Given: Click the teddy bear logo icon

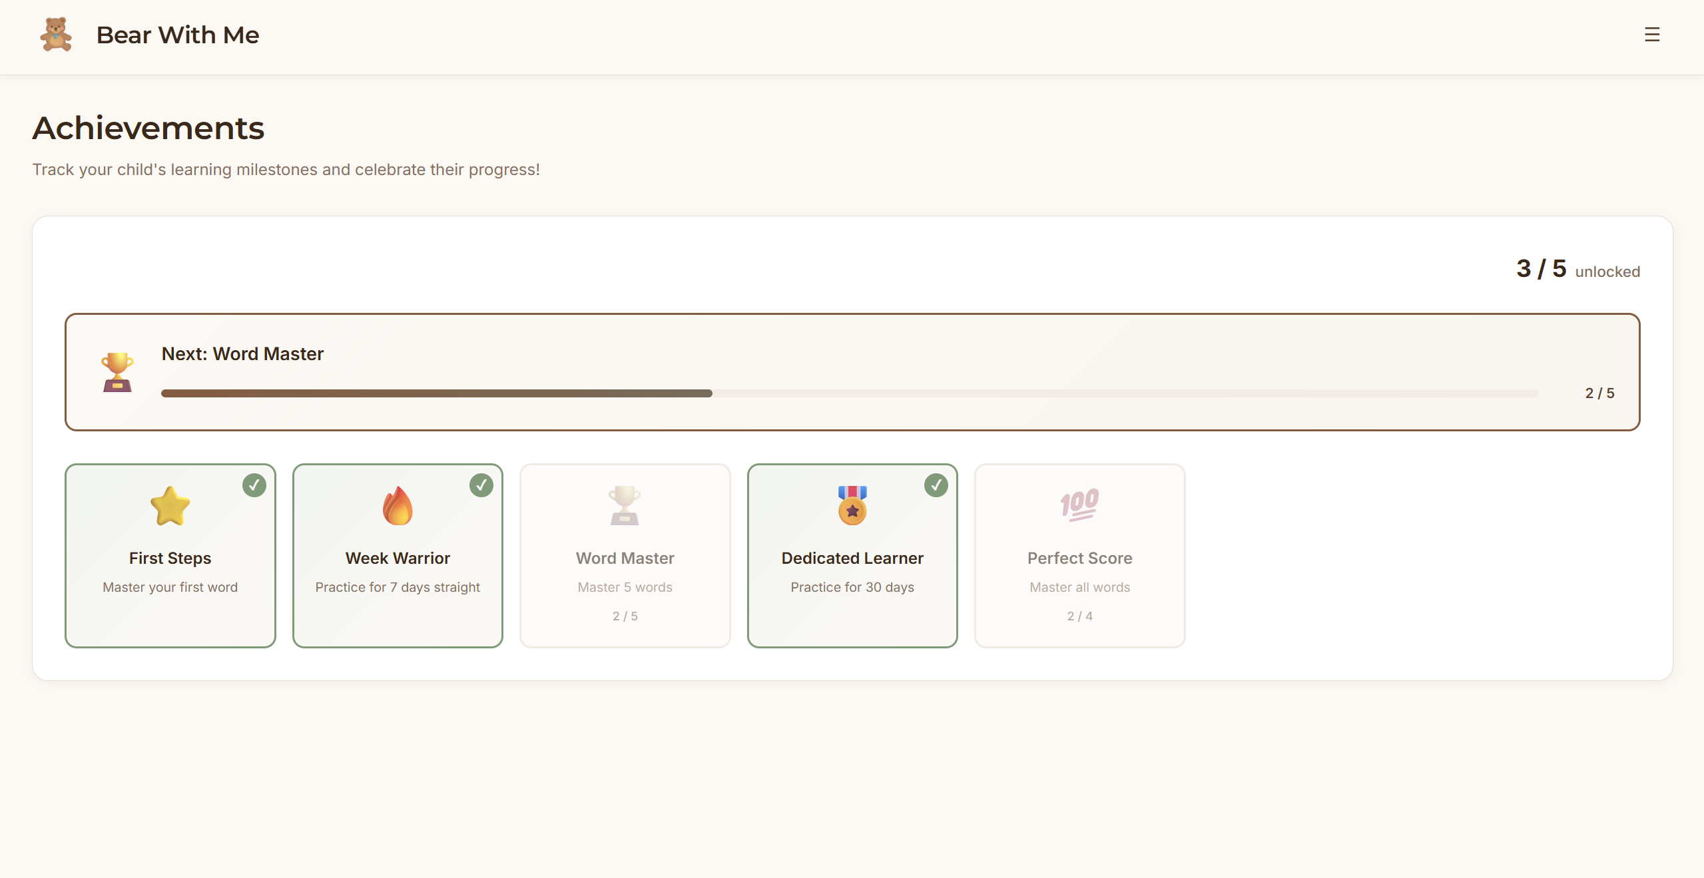Looking at the screenshot, I should point(56,35).
